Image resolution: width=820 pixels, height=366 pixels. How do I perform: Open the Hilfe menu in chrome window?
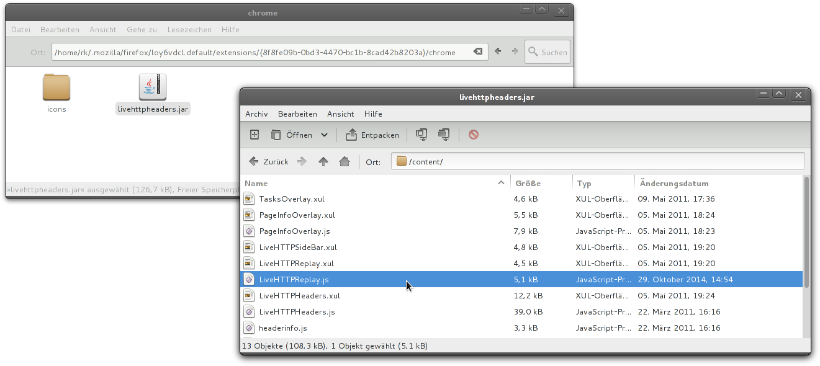[230, 29]
